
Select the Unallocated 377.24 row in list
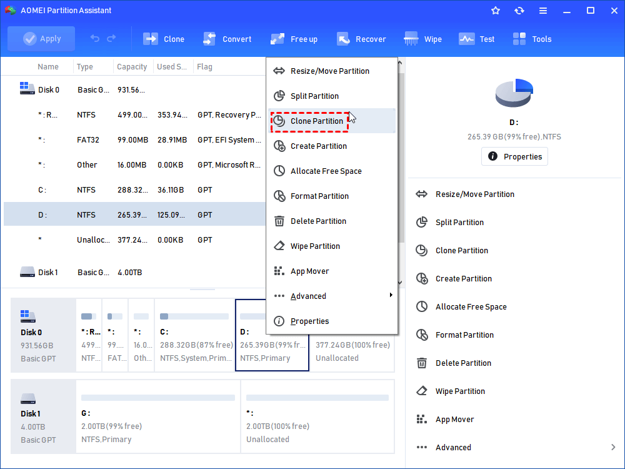(x=134, y=240)
